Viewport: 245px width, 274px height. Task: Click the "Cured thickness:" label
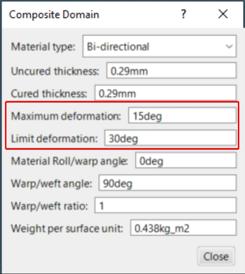point(49,94)
